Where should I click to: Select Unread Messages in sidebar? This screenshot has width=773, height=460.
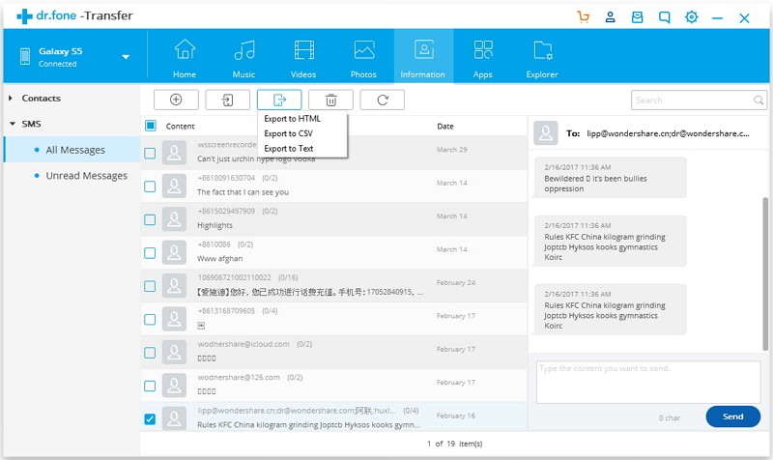[x=72, y=176]
